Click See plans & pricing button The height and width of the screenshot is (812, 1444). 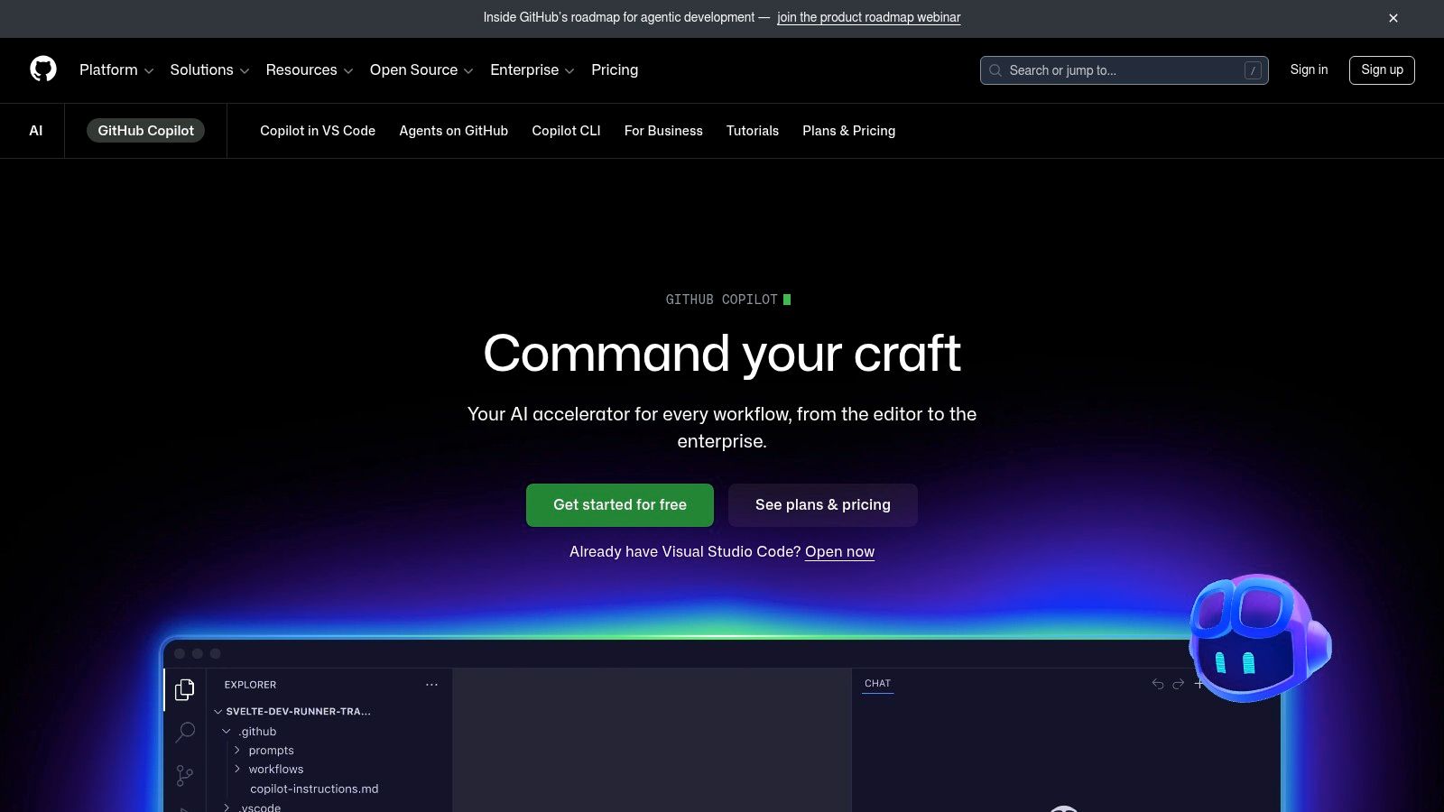(823, 505)
